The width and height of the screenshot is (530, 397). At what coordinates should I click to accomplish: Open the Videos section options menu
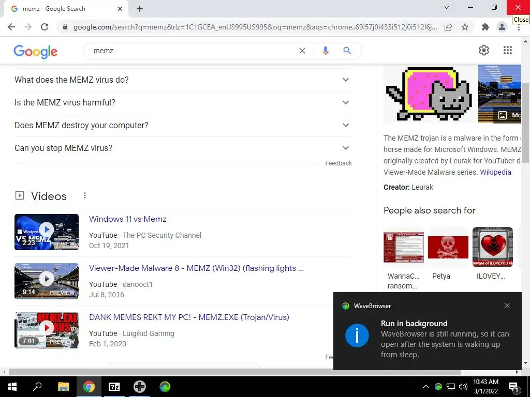tap(85, 195)
